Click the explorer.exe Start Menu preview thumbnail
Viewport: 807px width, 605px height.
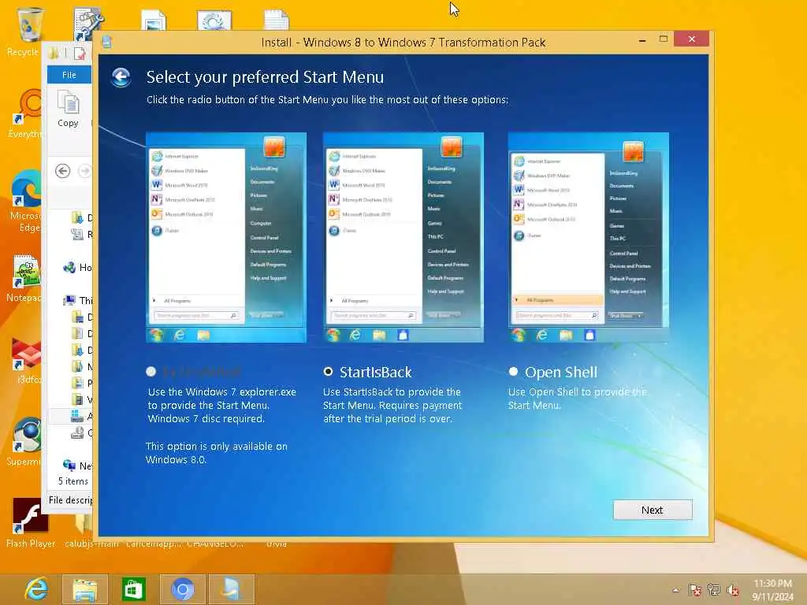[226, 238]
